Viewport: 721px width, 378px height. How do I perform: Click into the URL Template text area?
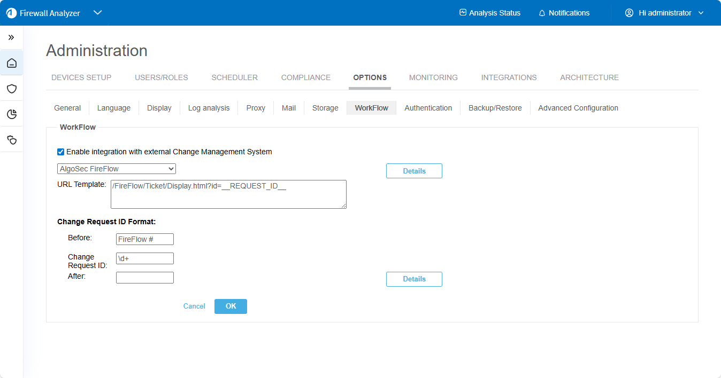(x=228, y=194)
